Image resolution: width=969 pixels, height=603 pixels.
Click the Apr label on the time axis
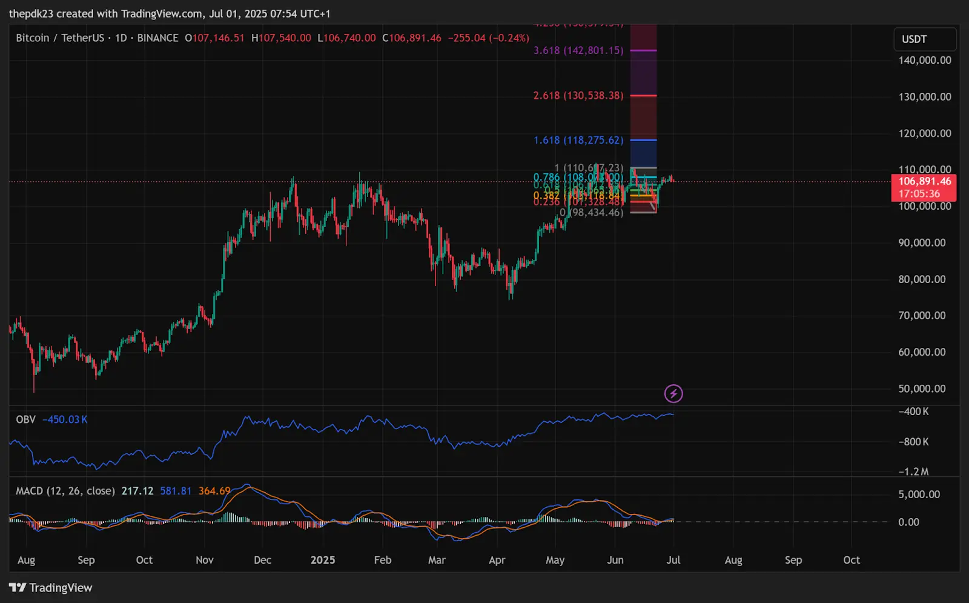[x=497, y=560]
